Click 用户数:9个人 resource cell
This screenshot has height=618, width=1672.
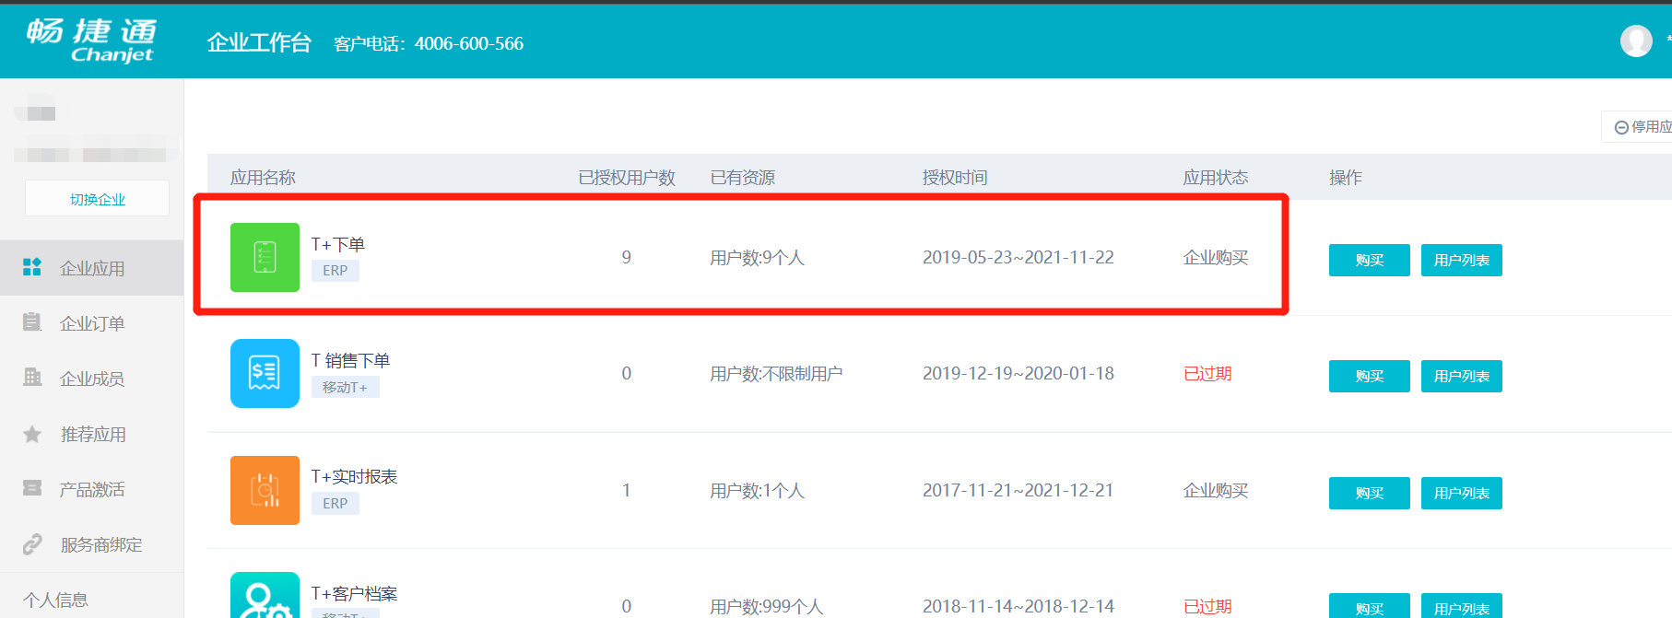(x=757, y=258)
